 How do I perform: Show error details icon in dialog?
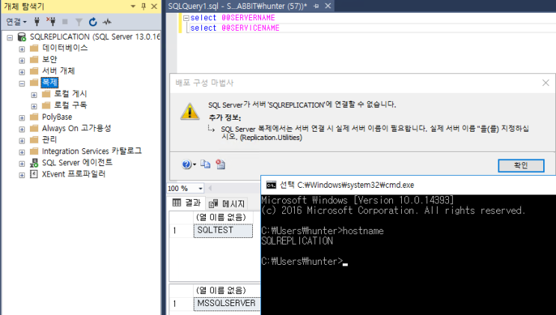(x=221, y=165)
